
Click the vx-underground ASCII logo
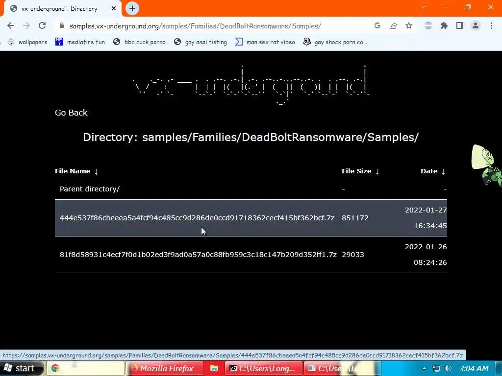point(251,85)
